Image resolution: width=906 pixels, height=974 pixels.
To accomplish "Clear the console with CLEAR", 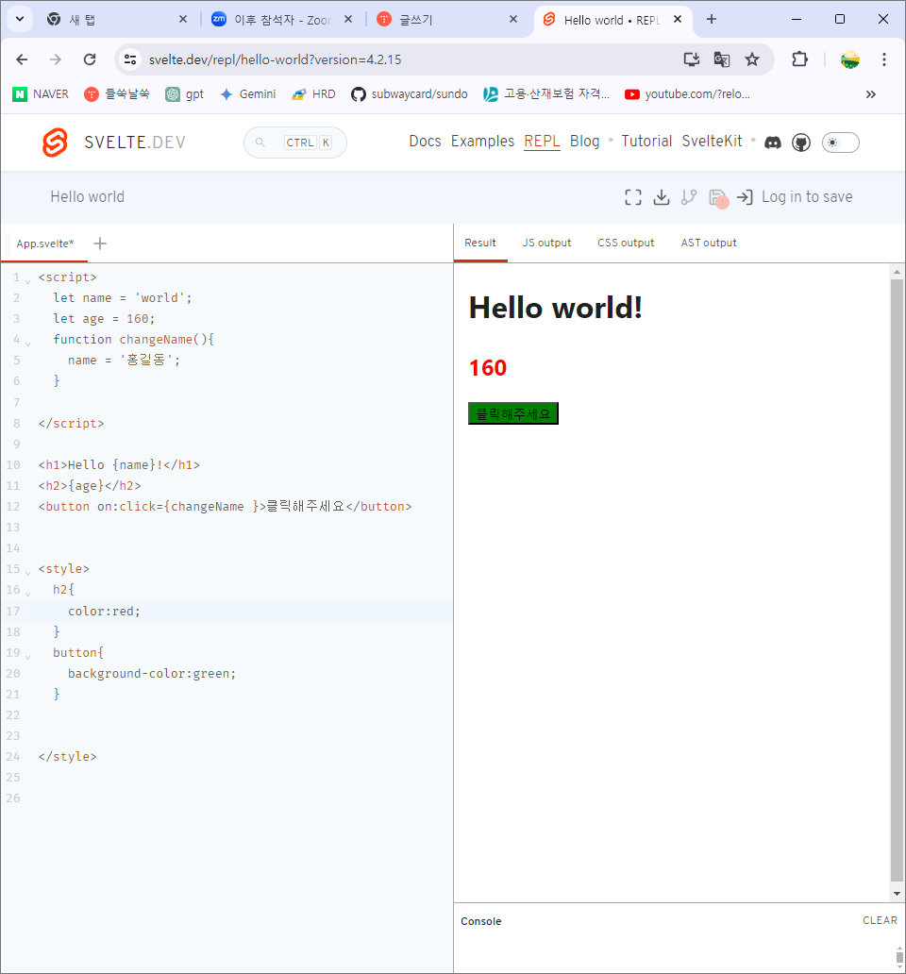I will pos(880,920).
